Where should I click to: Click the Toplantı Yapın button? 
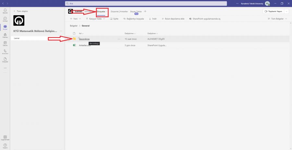click(x=273, y=11)
